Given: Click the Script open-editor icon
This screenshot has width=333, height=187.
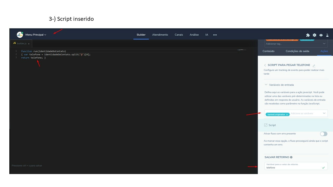Looking at the screenshot, I should coord(266,125).
